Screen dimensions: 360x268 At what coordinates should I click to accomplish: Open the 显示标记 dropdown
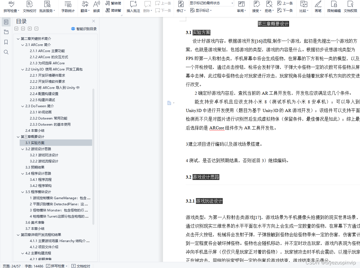pyautogui.click(x=201, y=10)
